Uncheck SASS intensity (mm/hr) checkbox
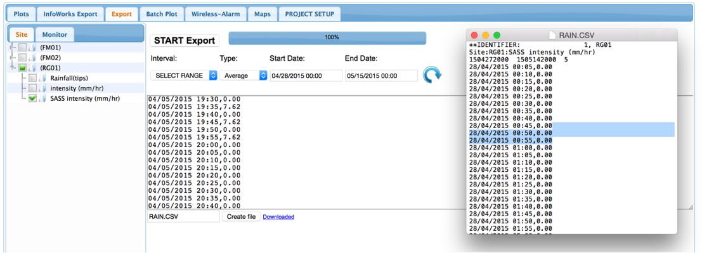Viewport: 702px width, 253px height. point(33,98)
